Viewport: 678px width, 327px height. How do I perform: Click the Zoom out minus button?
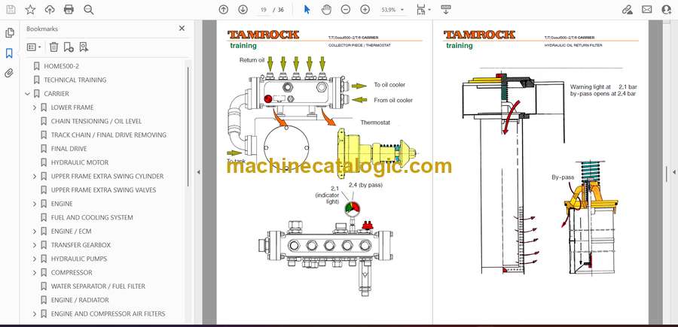(x=346, y=10)
